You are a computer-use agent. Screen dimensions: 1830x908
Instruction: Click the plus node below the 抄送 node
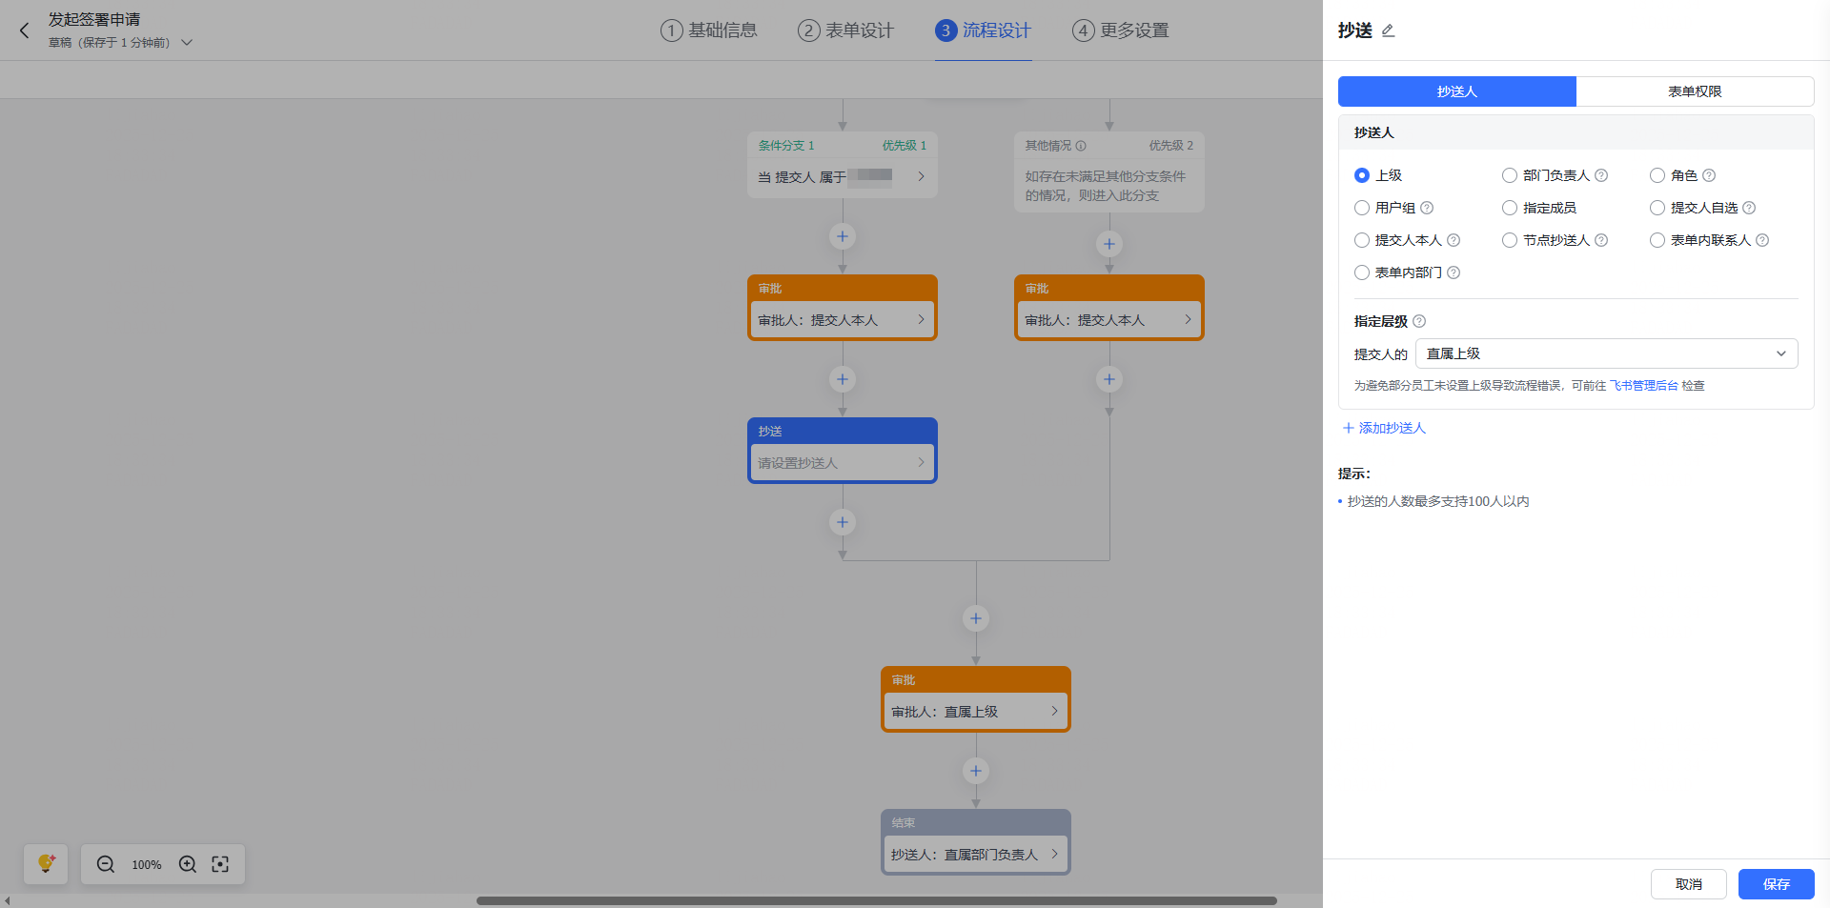pos(842,522)
